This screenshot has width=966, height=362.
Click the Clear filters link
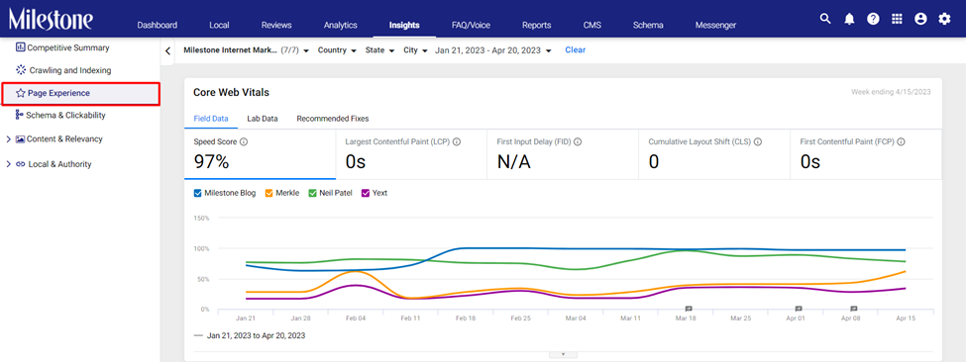tap(576, 50)
